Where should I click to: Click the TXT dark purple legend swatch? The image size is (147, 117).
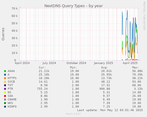(x=5, y=85)
